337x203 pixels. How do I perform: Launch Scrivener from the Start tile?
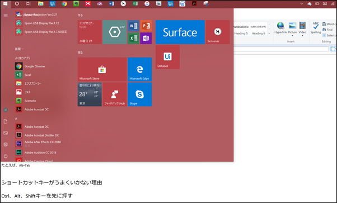coord(218,32)
